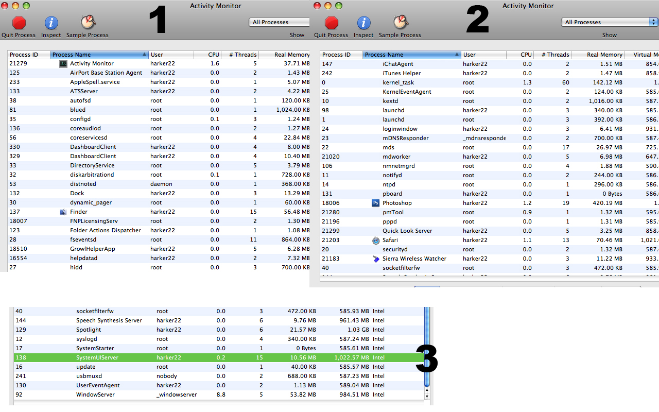Select the highlighted SystemUIServer row
The width and height of the screenshot is (659, 412).
click(218, 357)
